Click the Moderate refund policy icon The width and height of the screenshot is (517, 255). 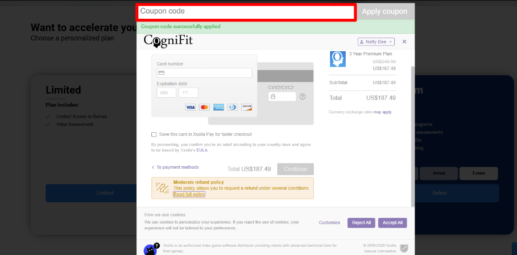[162, 188]
